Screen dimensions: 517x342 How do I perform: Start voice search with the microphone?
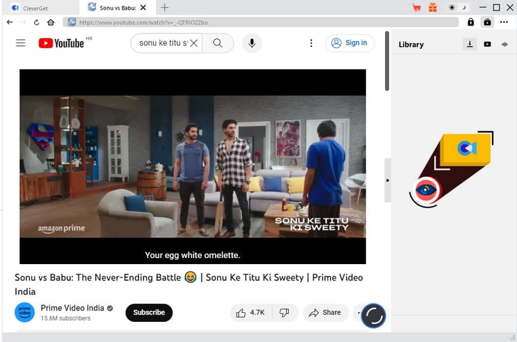click(251, 43)
